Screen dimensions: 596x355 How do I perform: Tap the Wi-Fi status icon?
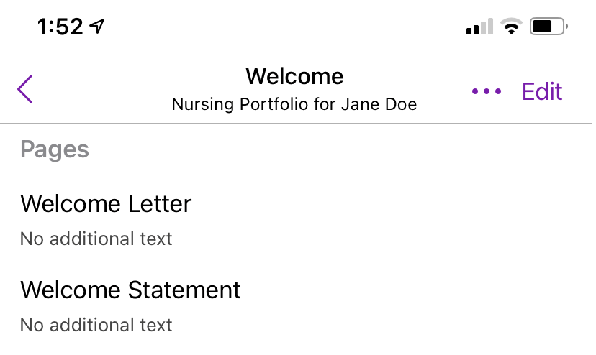pyautogui.click(x=511, y=26)
